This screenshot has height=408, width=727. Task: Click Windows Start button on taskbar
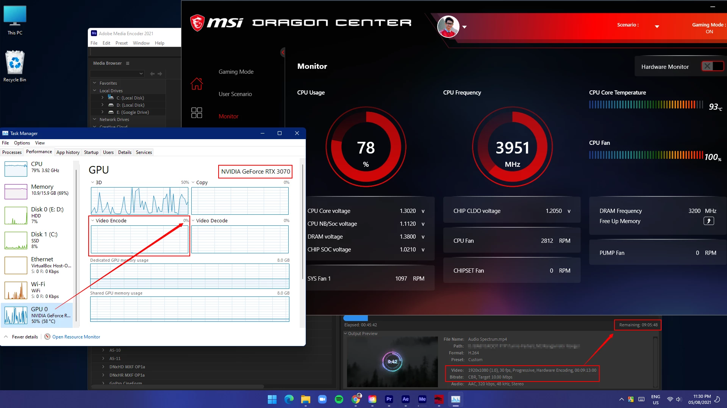[272, 399]
